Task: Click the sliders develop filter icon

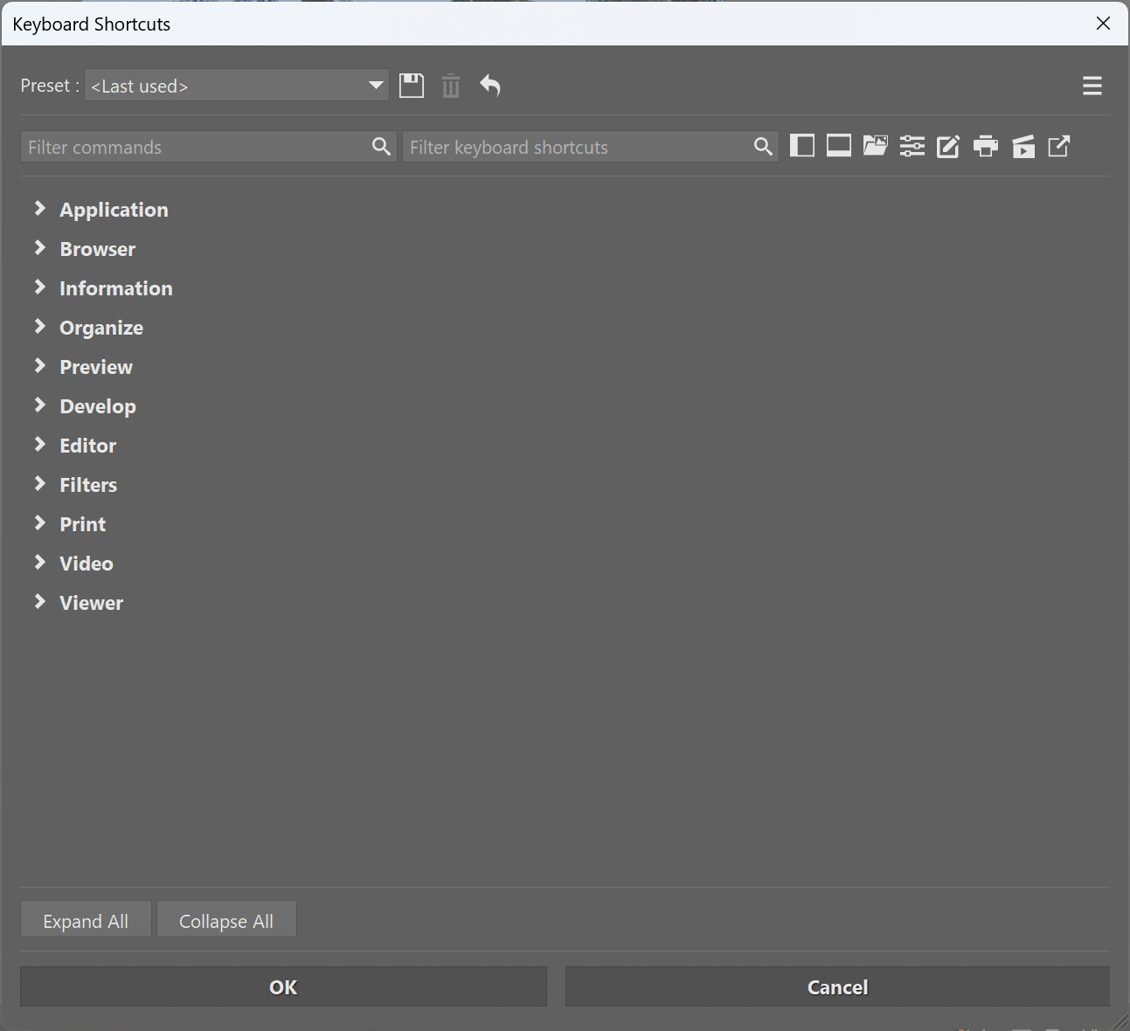Action: [912, 146]
